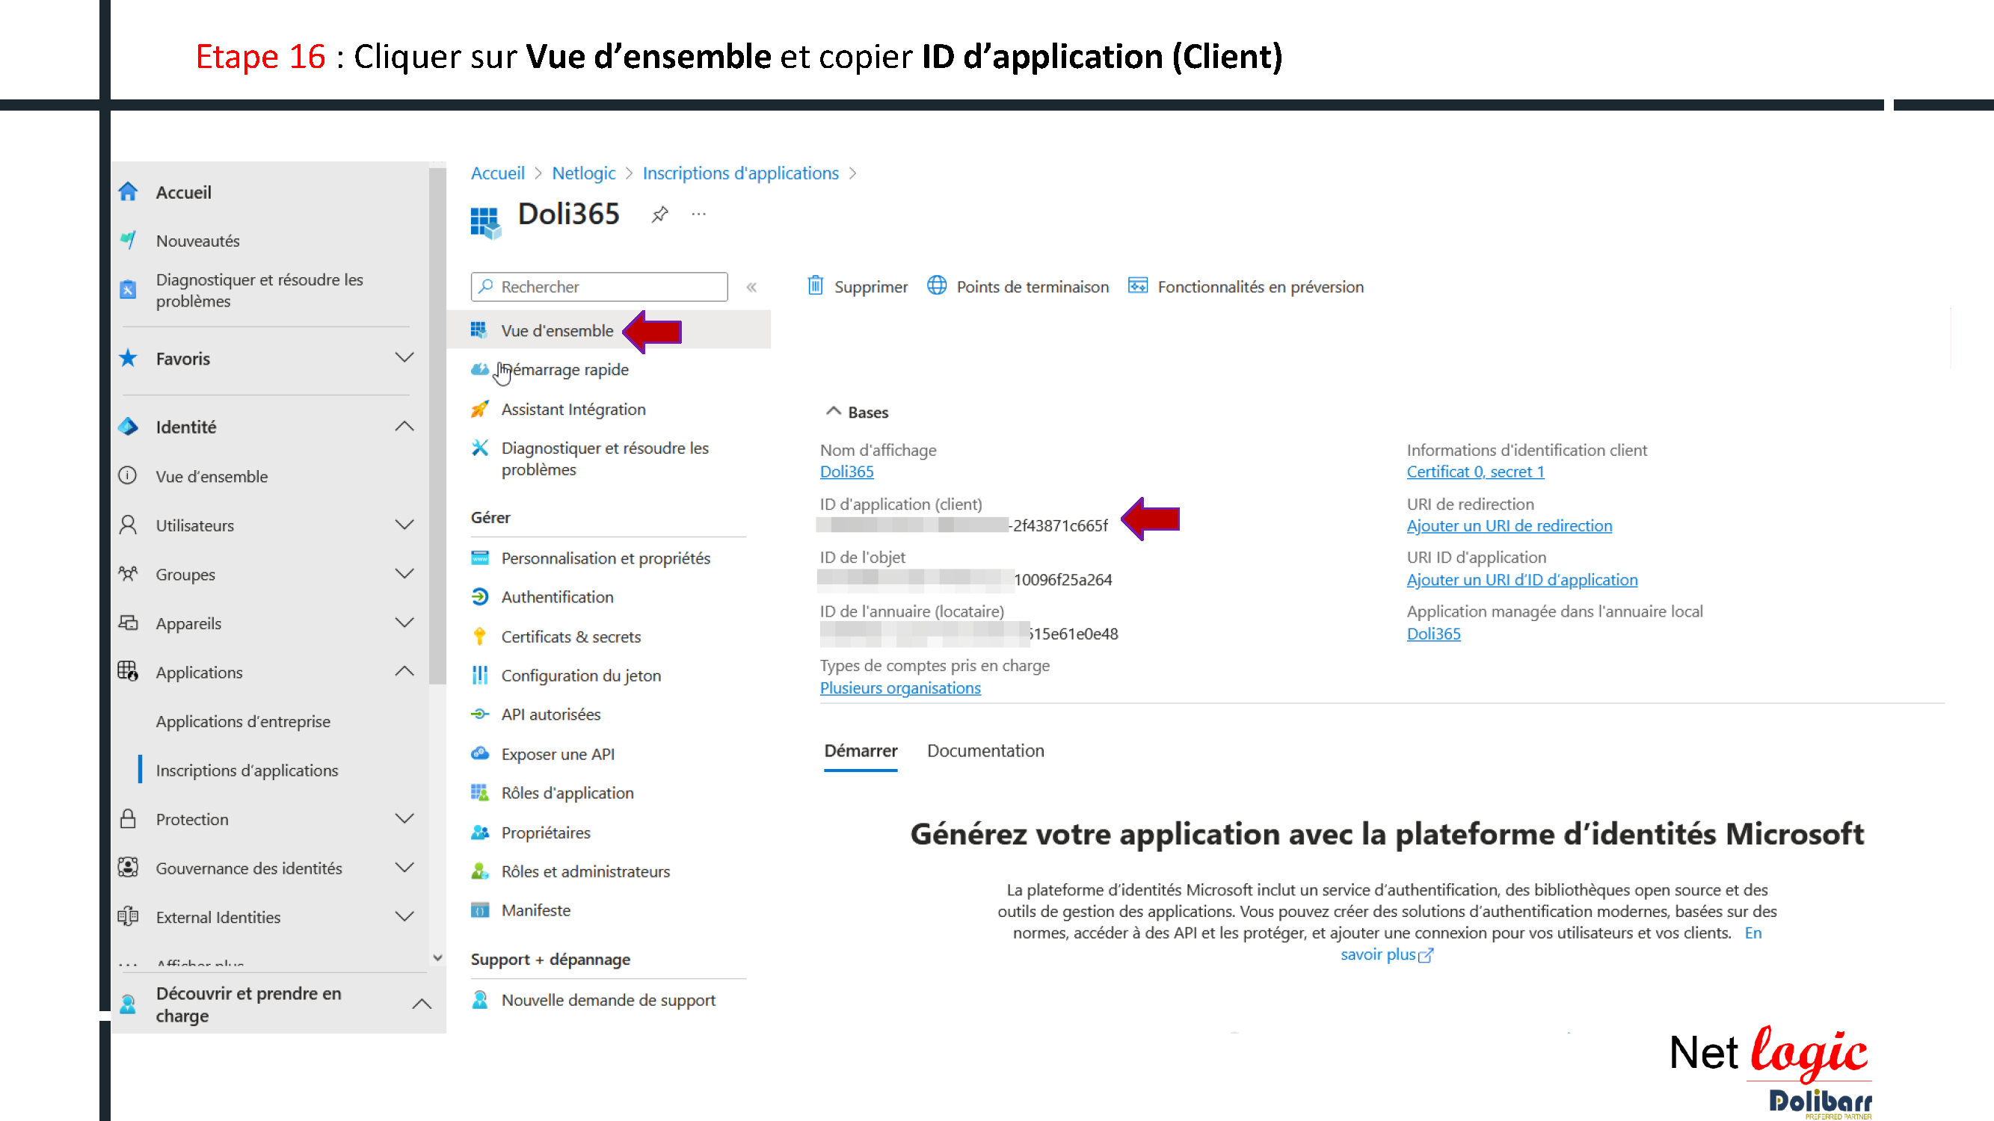Click the Assistant Intégration rocket icon
1994x1121 pixels.
[480, 410]
